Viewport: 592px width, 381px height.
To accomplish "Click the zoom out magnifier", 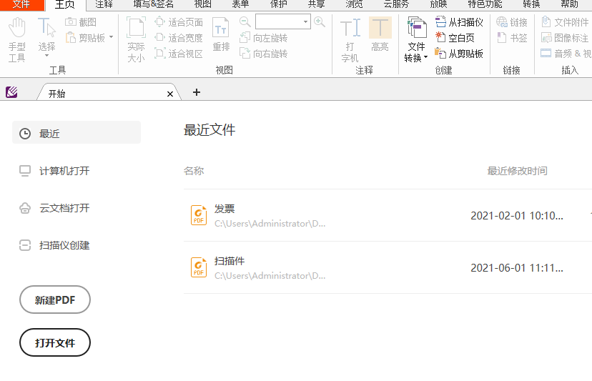I will [x=245, y=22].
